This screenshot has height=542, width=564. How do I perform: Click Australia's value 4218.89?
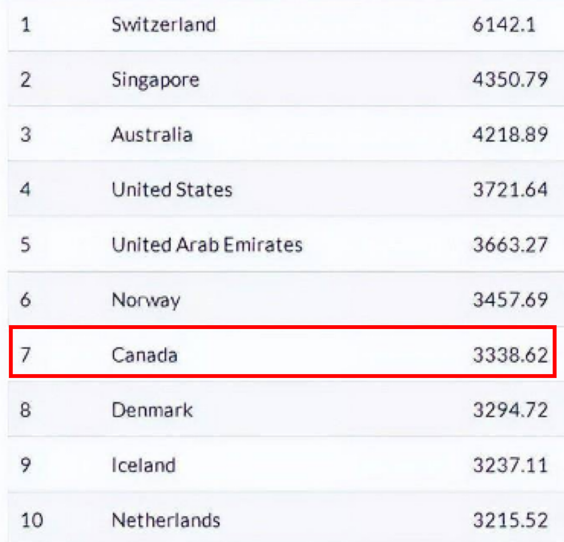[x=510, y=135]
